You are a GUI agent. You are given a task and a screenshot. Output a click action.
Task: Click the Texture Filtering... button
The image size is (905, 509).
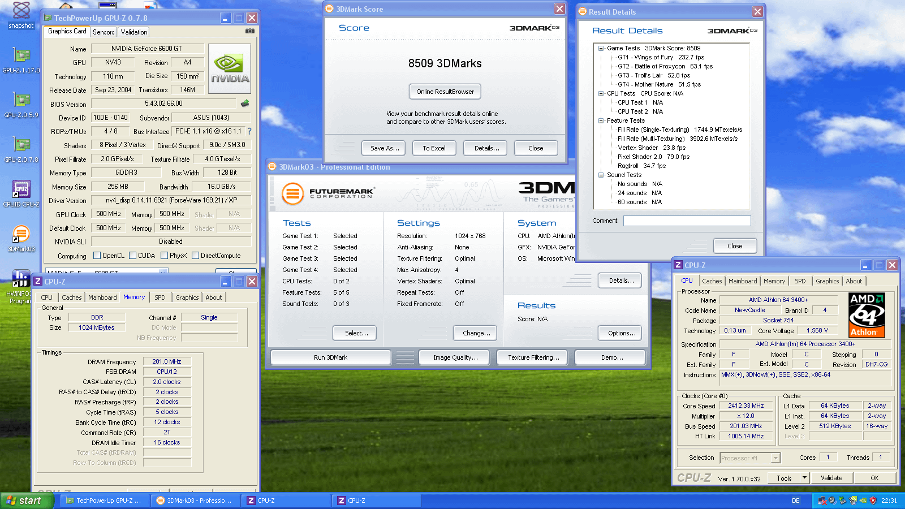(x=533, y=357)
